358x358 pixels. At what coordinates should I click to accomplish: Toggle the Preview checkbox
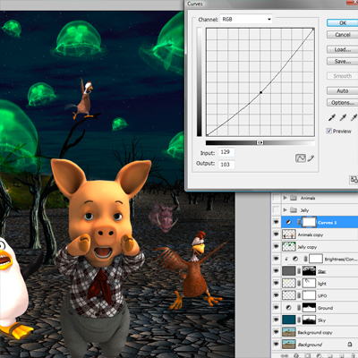point(329,131)
